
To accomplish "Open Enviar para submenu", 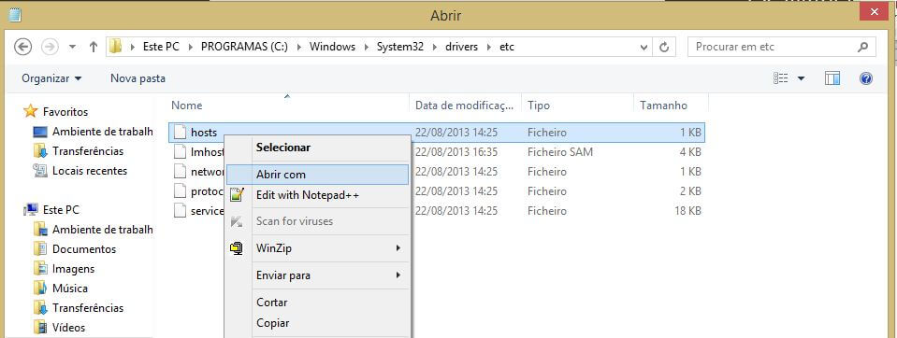I will pos(317,275).
